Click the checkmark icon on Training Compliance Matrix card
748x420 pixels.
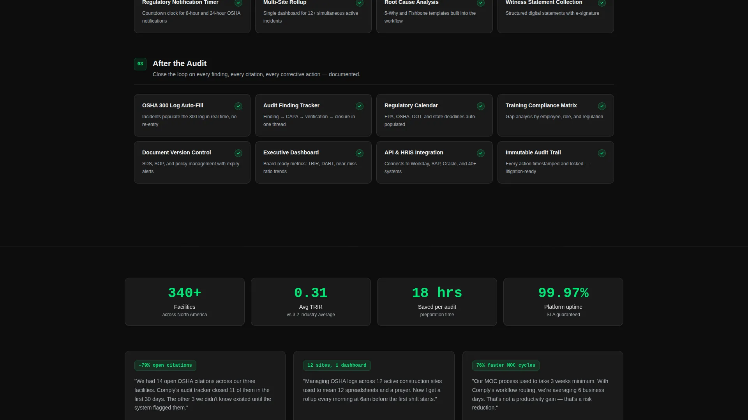pyautogui.click(x=602, y=106)
